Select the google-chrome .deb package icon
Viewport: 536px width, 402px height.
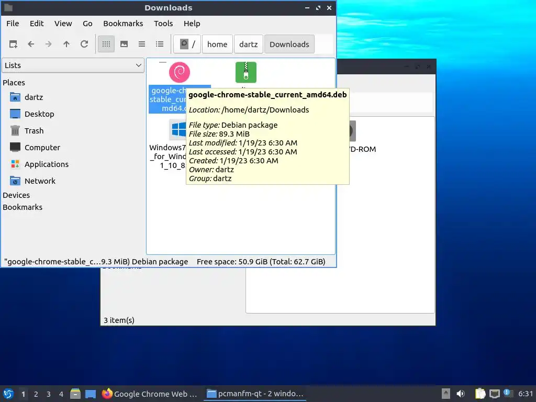[x=180, y=72]
